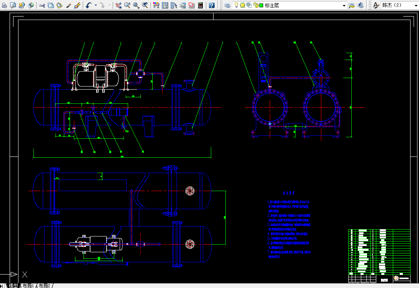Click the Zoom Window tool

point(136,5)
